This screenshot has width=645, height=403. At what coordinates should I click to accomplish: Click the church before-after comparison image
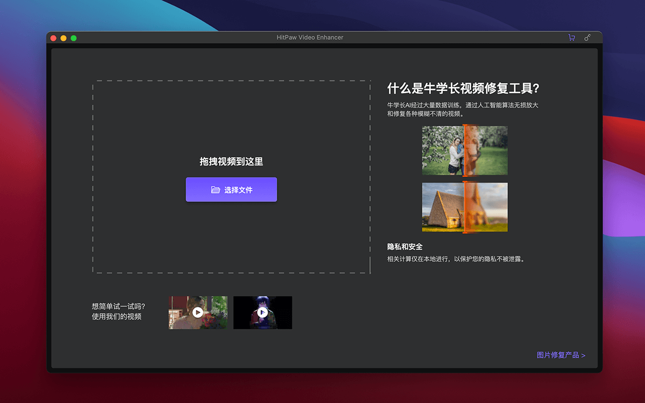click(465, 207)
